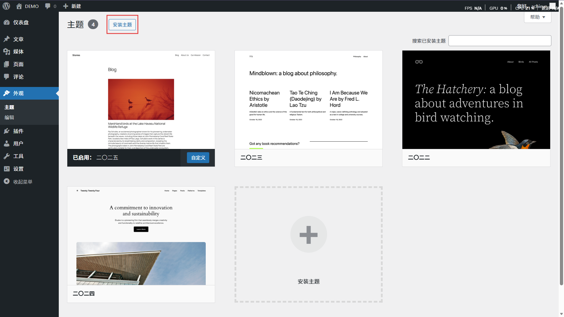Open the 设置 settings menu
This screenshot has height=317, width=564.
pos(18,169)
